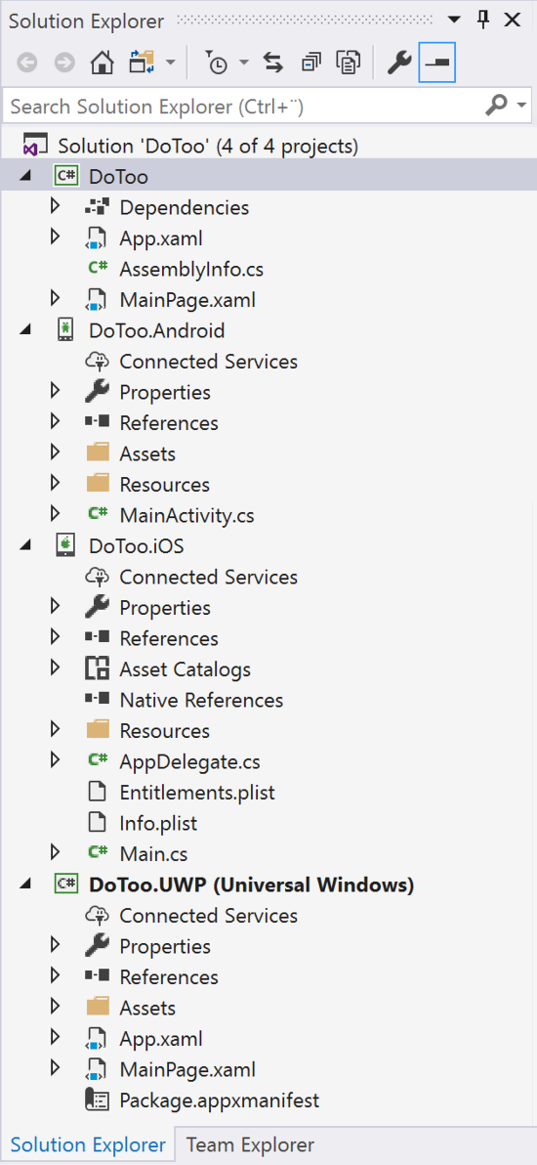Toggle the Preview Selected Items button
This screenshot has height=1165, width=537.
[437, 64]
